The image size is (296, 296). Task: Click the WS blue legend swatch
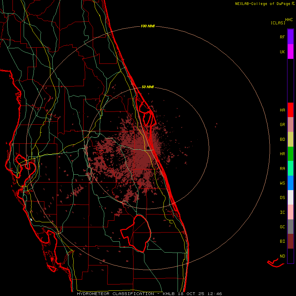click(x=290, y=183)
